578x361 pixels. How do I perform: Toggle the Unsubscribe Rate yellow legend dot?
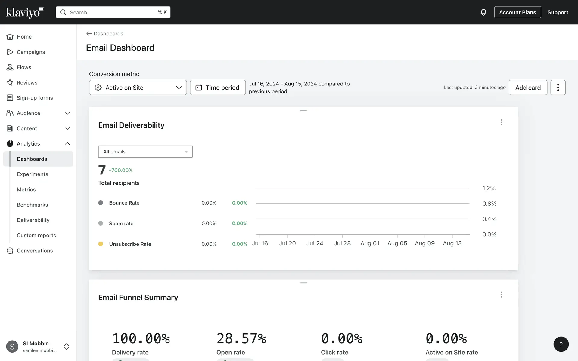coord(101,244)
